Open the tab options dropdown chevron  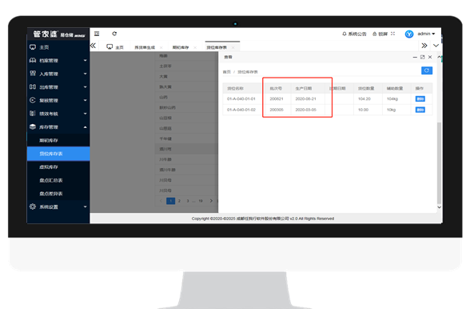tap(436, 46)
